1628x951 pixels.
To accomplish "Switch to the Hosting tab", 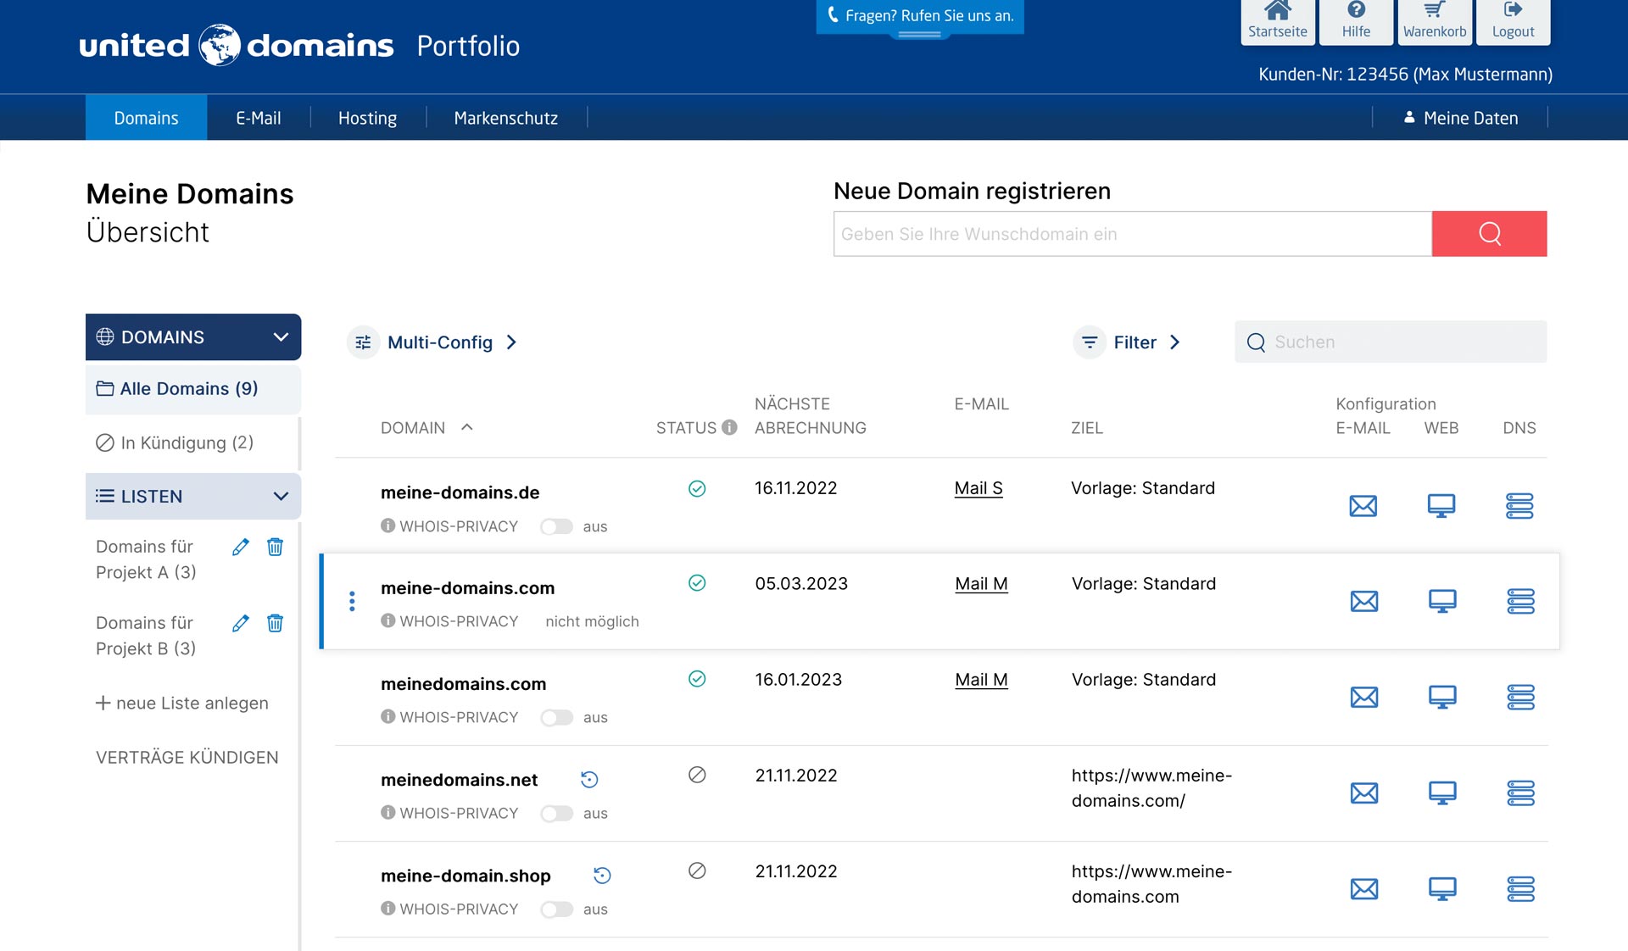I will point(367,118).
